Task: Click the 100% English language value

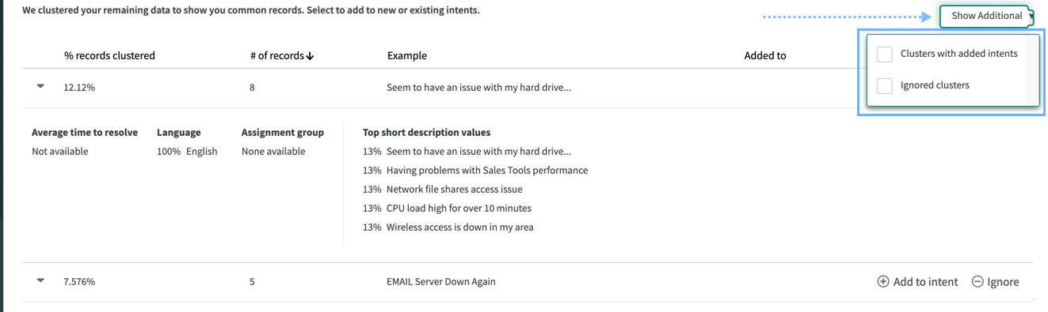Action: 187,151
